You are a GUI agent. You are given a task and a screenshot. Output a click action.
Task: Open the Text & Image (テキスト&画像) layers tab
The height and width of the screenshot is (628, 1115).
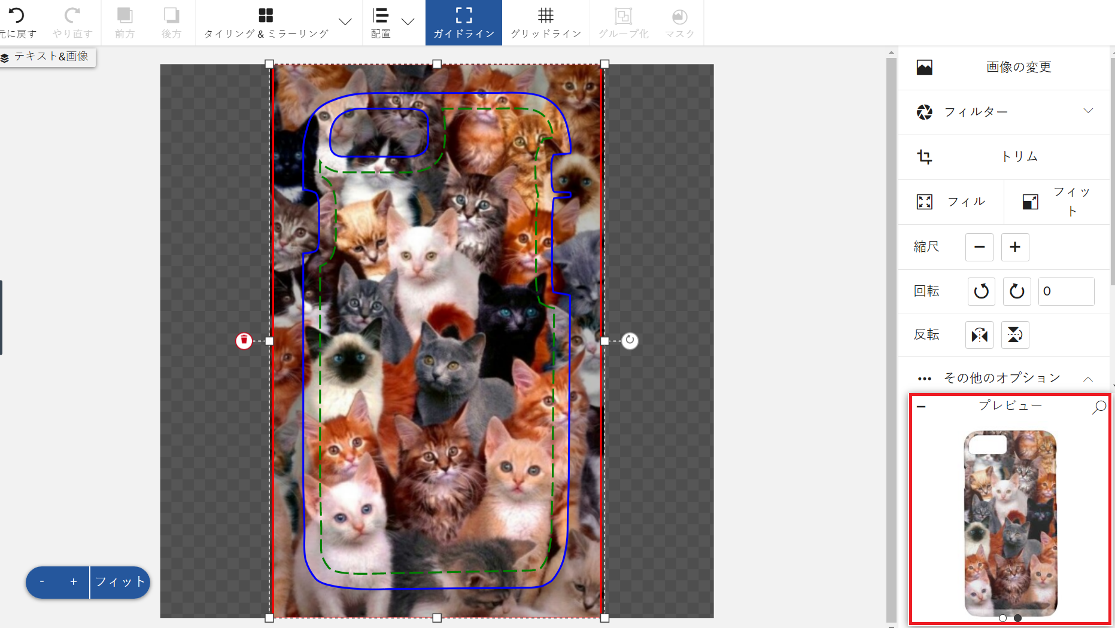[47, 57]
